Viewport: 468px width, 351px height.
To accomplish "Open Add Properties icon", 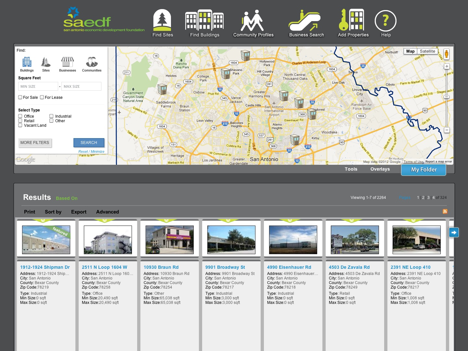I will (353, 23).
